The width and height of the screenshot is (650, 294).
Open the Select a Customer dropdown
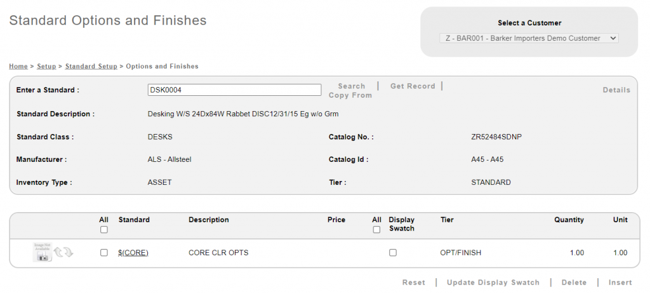(529, 38)
